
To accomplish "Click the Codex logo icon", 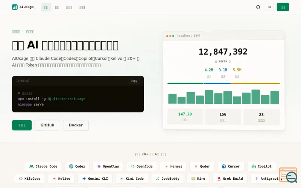I will [x=71, y=166].
